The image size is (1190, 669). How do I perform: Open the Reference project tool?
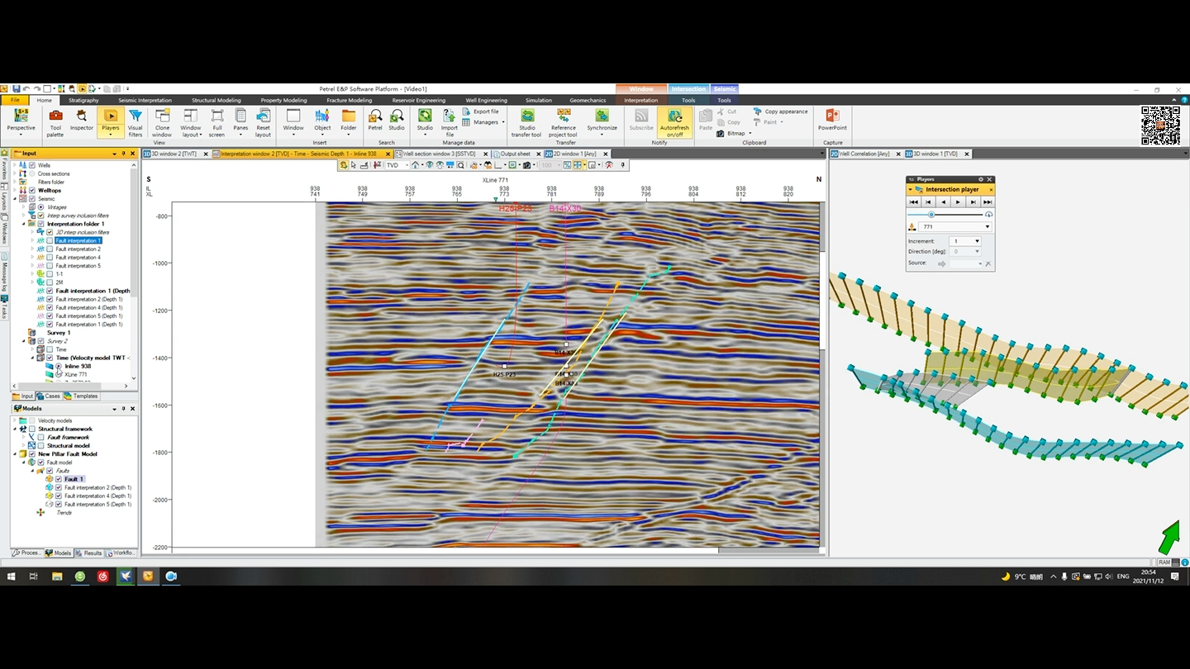coord(564,122)
